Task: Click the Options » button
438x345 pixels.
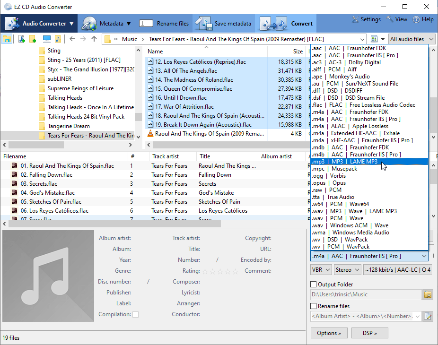Action: click(329, 333)
